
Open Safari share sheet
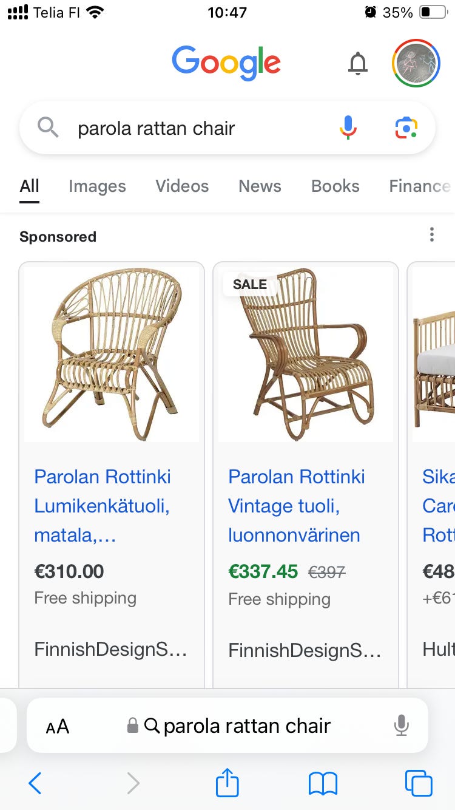(227, 783)
